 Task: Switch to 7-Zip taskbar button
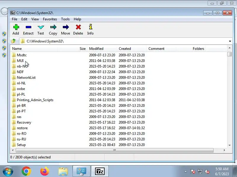[x=100, y=171]
